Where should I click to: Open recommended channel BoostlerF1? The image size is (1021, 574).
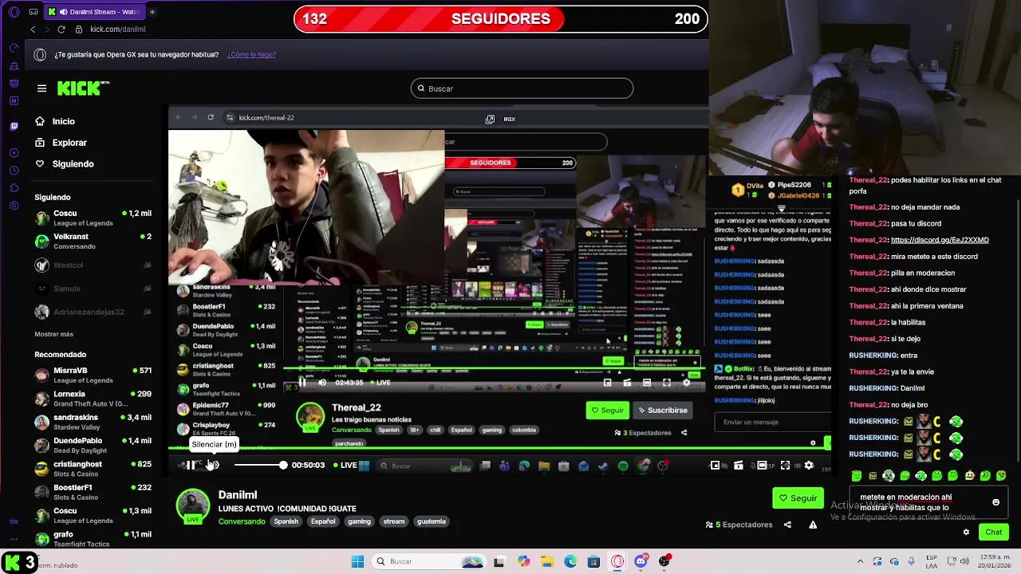(93, 492)
